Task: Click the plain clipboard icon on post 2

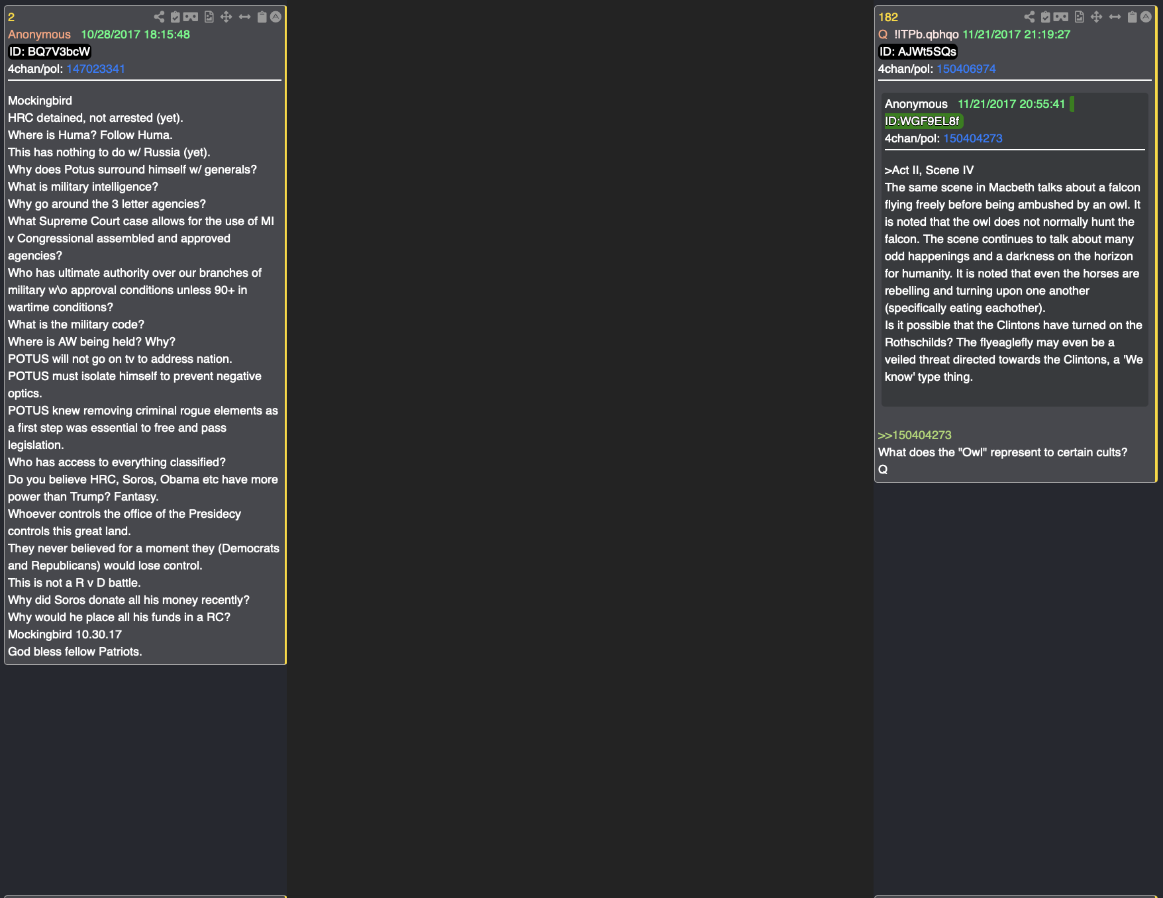Action: [x=262, y=17]
